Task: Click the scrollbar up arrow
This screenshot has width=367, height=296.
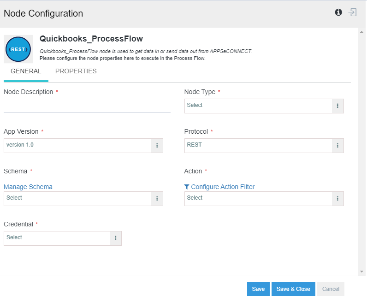Action: tap(361, 32)
